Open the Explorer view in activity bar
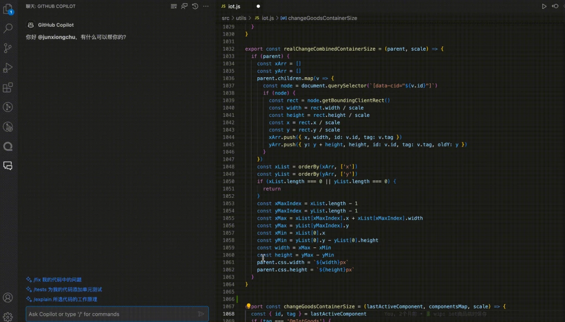 point(8,9)
